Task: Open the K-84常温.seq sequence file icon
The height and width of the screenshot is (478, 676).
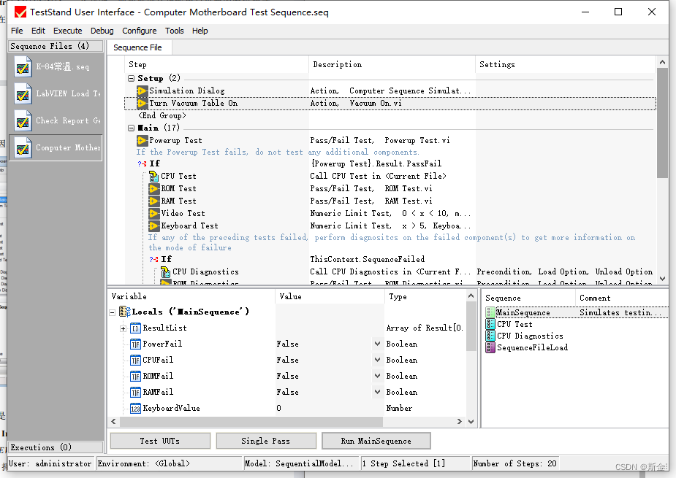Action: click(23, 66)
